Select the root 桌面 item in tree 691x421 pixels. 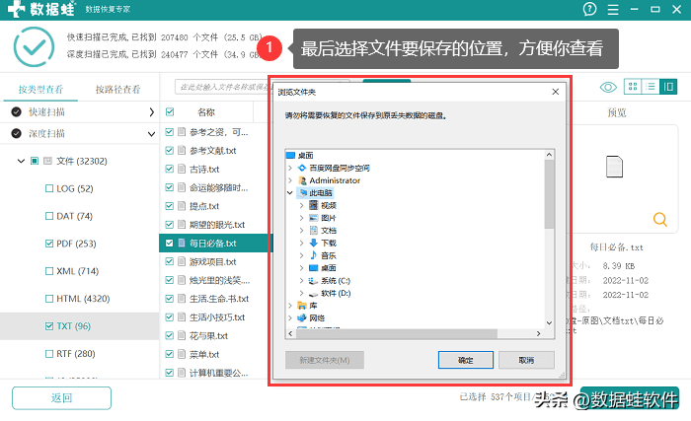click(x=300, y=156)
